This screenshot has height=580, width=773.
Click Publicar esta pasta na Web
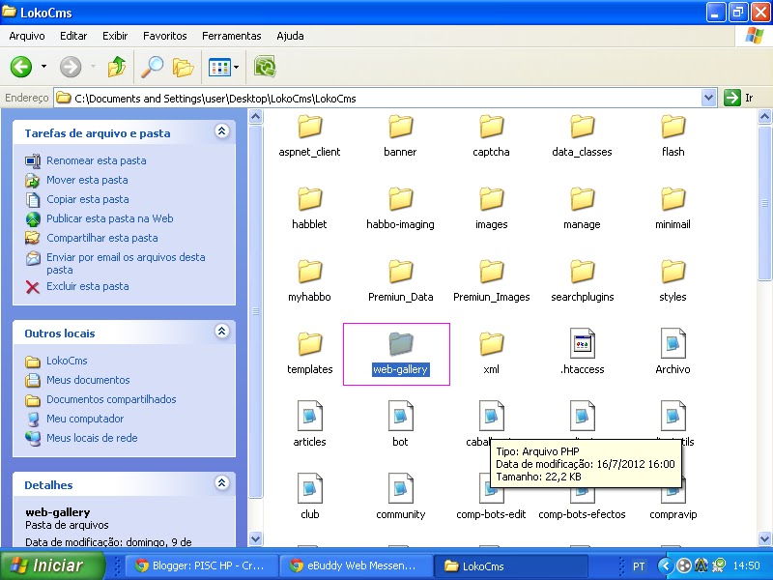click(x=109, y=218)
